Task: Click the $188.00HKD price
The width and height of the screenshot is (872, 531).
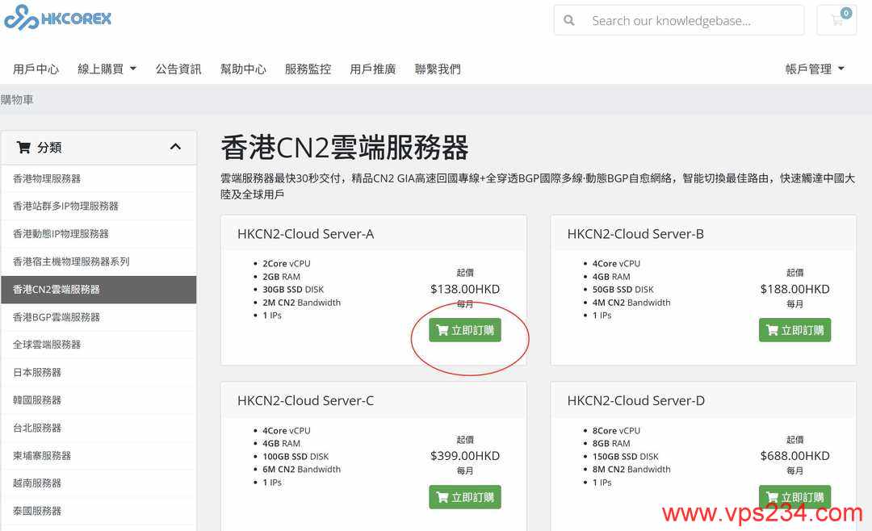Action: (794, 289)
